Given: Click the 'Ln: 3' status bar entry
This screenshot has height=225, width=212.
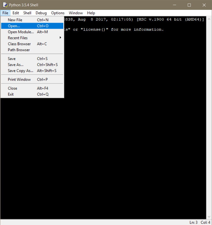Looking at the screenshot, I should point(194,222).
